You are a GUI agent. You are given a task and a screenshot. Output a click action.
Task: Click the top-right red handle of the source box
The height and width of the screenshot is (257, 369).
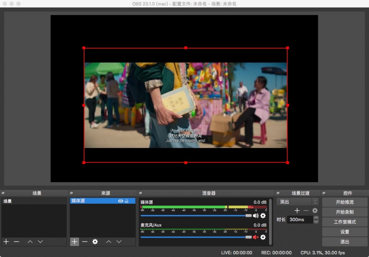tap(287, 48)
